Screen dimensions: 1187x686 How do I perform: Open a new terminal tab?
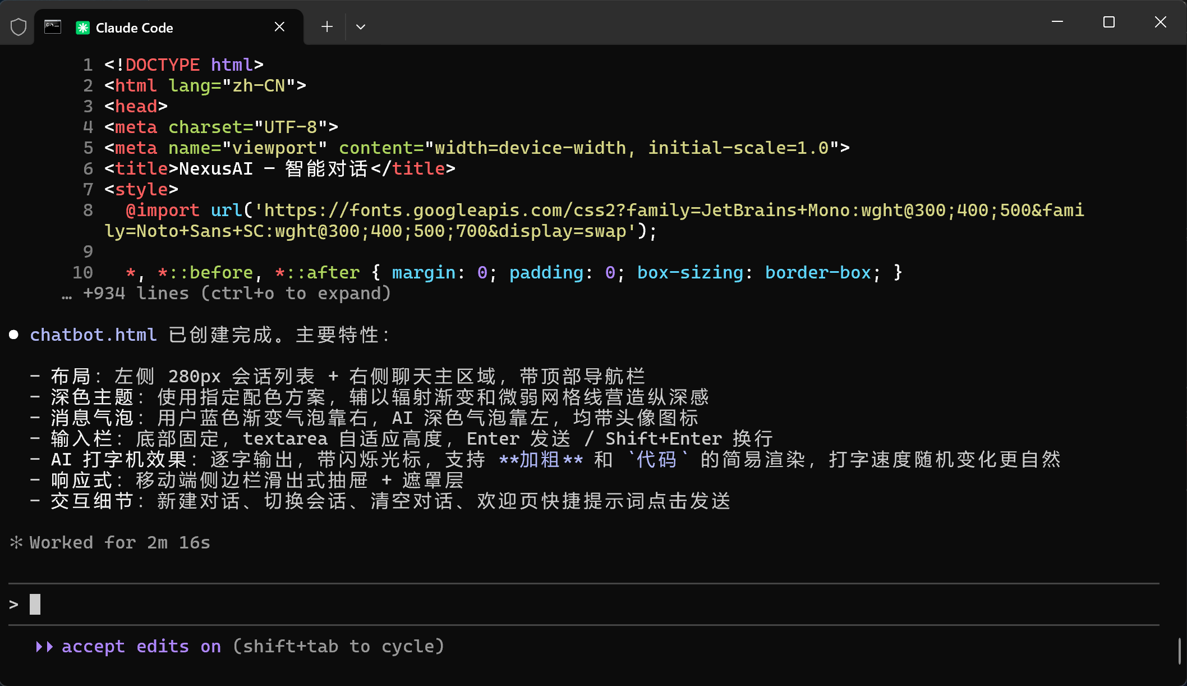327,26
